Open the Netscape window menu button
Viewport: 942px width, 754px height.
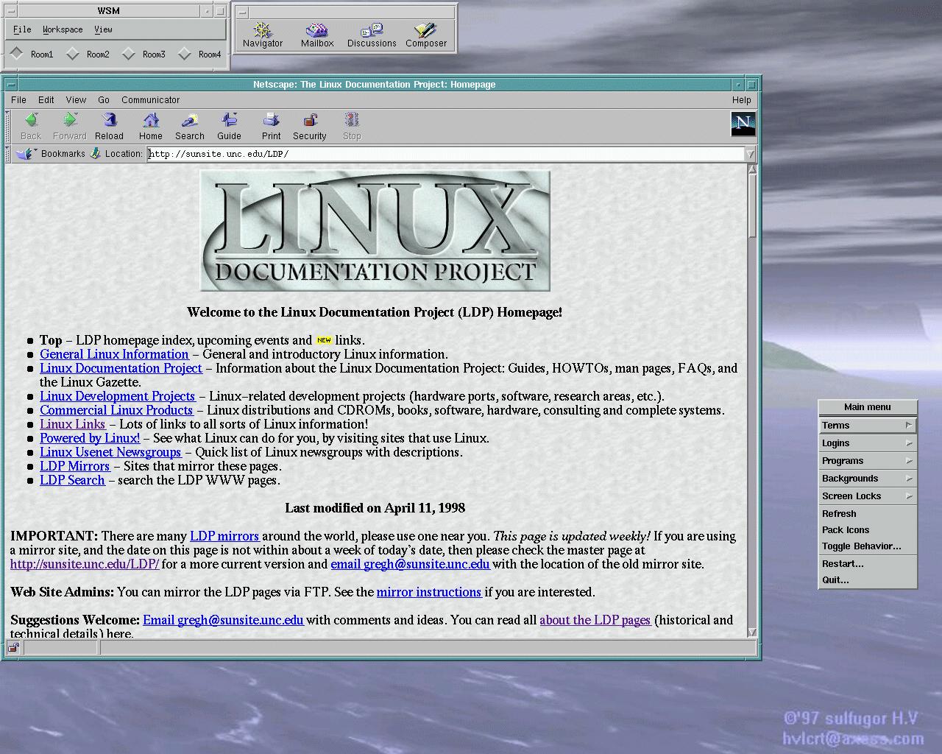click(x=11, y=85)
